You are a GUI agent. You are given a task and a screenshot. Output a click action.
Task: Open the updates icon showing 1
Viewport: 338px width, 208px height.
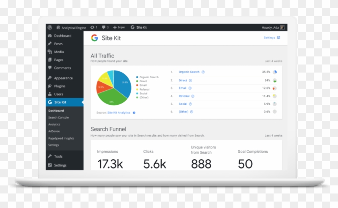(94, 27)
